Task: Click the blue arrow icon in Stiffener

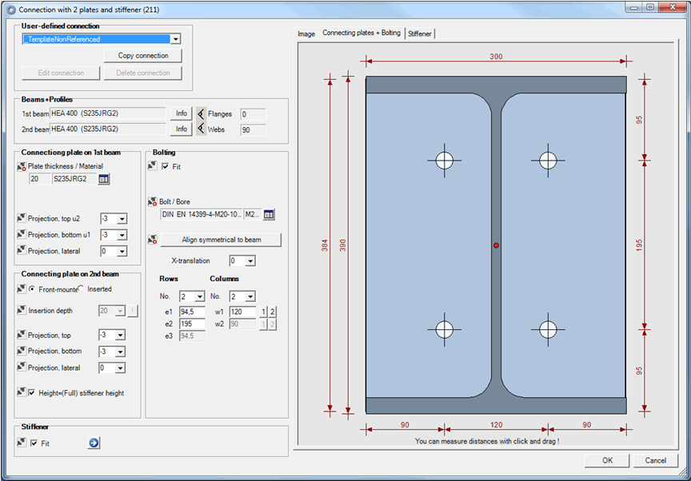Action: 94,443
